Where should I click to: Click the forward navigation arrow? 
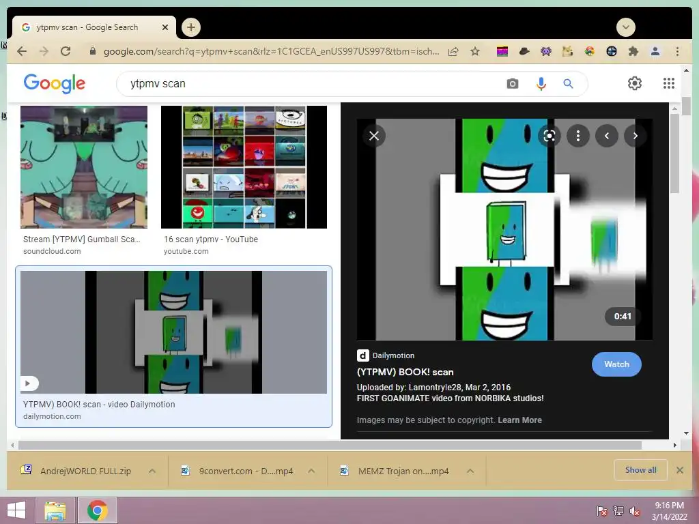[44, 51]
